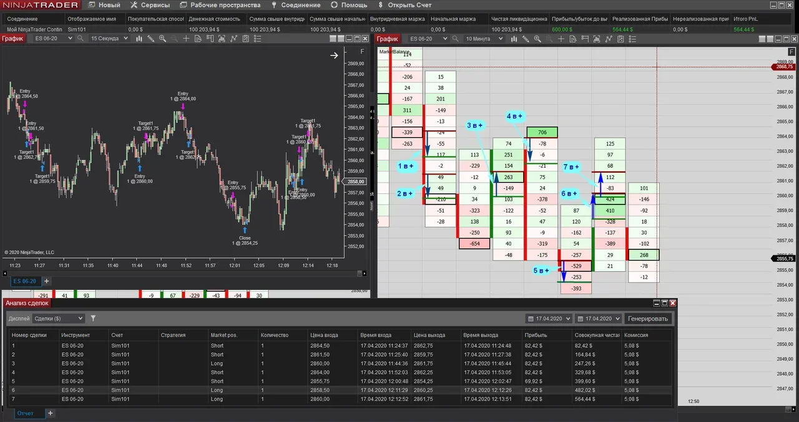
Task: Select drawing tools pencil in right chart
Action: click(x=526, y=39)
